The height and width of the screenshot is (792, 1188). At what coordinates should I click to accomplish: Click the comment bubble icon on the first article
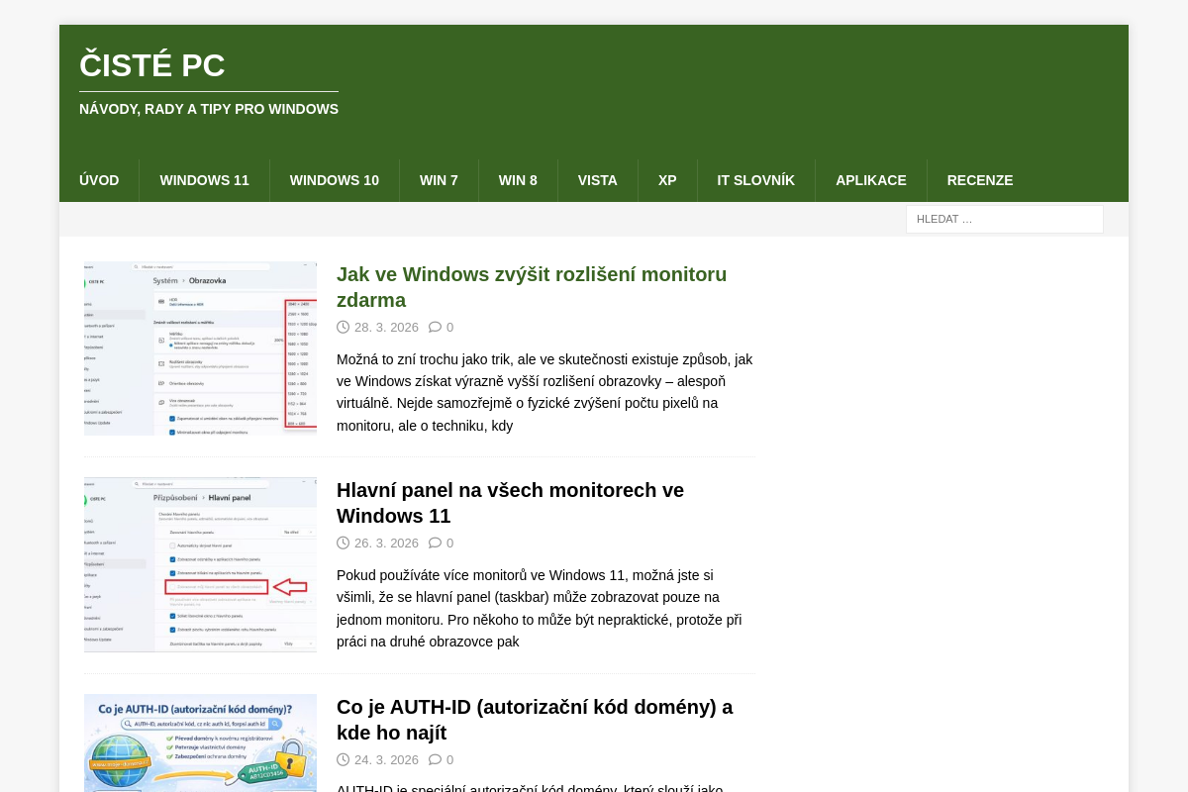434,327
